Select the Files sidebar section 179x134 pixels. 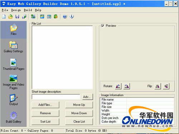coord(14,30)
